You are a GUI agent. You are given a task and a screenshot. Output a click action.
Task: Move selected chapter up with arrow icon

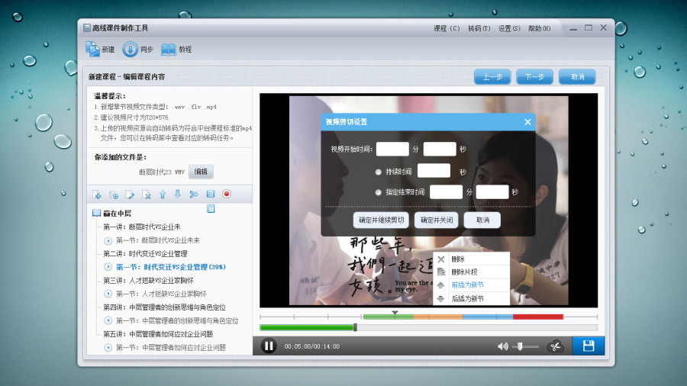click(x=163, y=195)
